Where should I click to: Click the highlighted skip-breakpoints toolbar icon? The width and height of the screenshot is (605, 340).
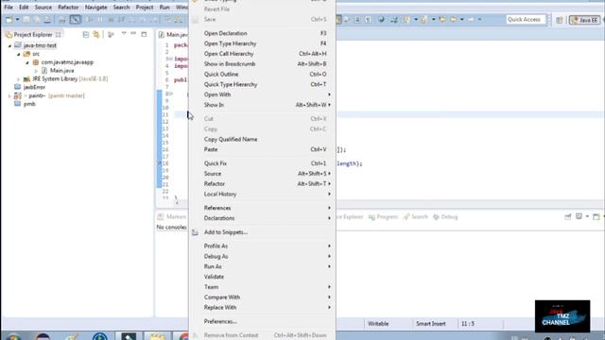coord(76,19)
